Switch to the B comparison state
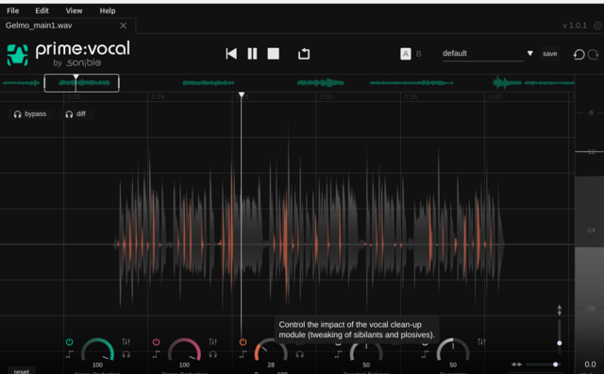 (419, 54)
